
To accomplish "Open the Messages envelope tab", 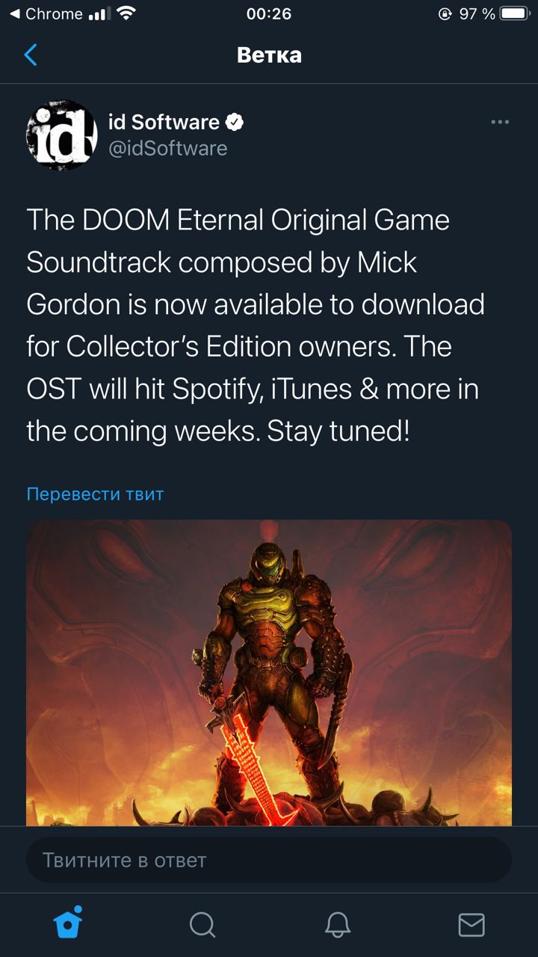I will (471, 925).
